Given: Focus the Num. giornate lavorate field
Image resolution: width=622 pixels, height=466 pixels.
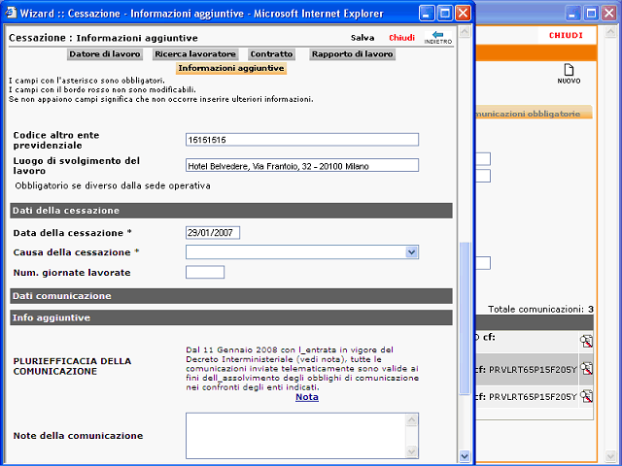Looking at the screenshot, I should [205, 272].
